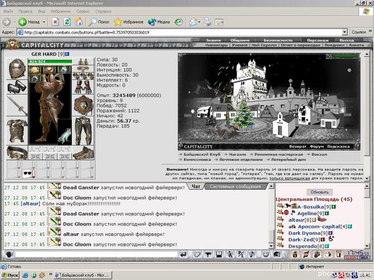Go to the Магазин location link
The height and width of the screenshot is (280, 374).
(x=237, y=154)
